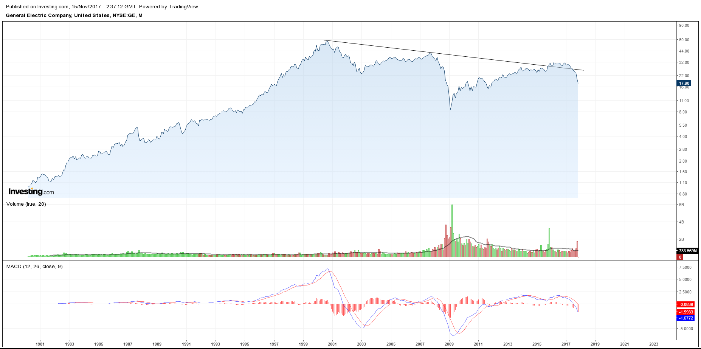Click the red 0 volume tag

click(680, 257)
